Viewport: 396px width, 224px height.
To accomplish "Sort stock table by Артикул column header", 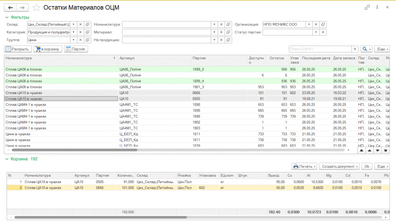I will 155,61.
